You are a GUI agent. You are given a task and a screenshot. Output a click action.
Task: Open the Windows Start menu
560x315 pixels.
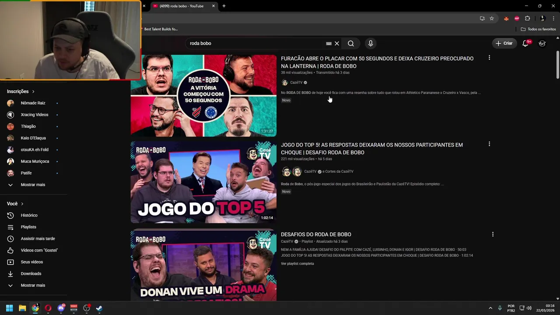pos(9,308)
